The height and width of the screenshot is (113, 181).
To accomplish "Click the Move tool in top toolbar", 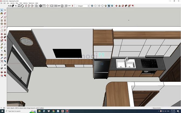I will coord(116,6).
